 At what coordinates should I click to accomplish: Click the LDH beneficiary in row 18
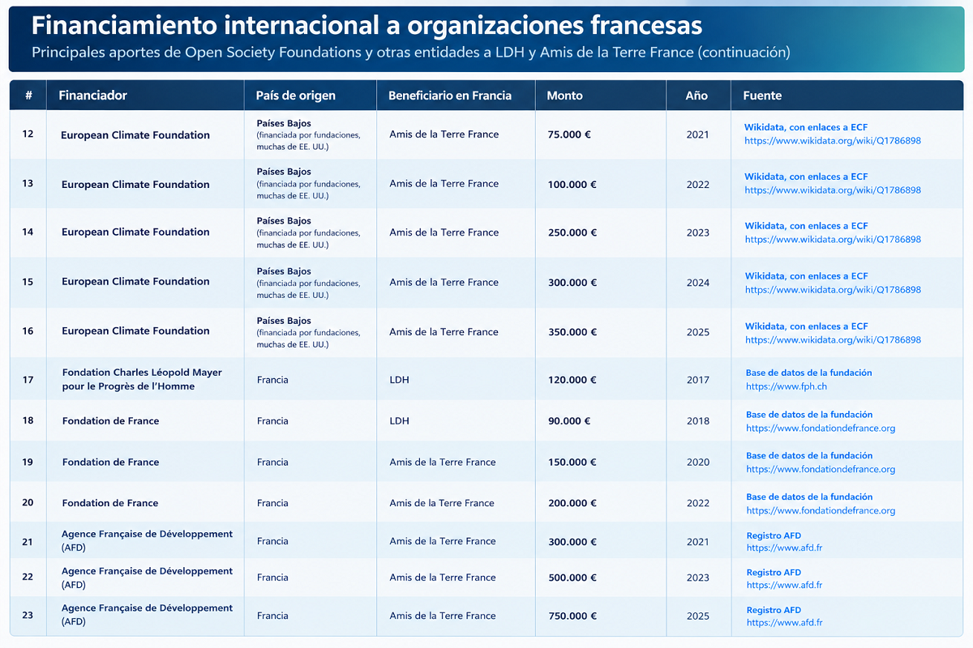(x=399, y=421)
